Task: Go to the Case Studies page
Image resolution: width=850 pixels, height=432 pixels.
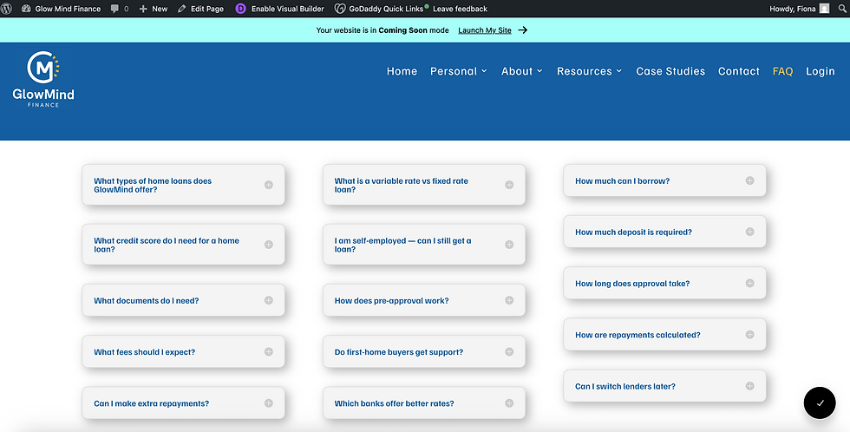Action: [670, 71]
